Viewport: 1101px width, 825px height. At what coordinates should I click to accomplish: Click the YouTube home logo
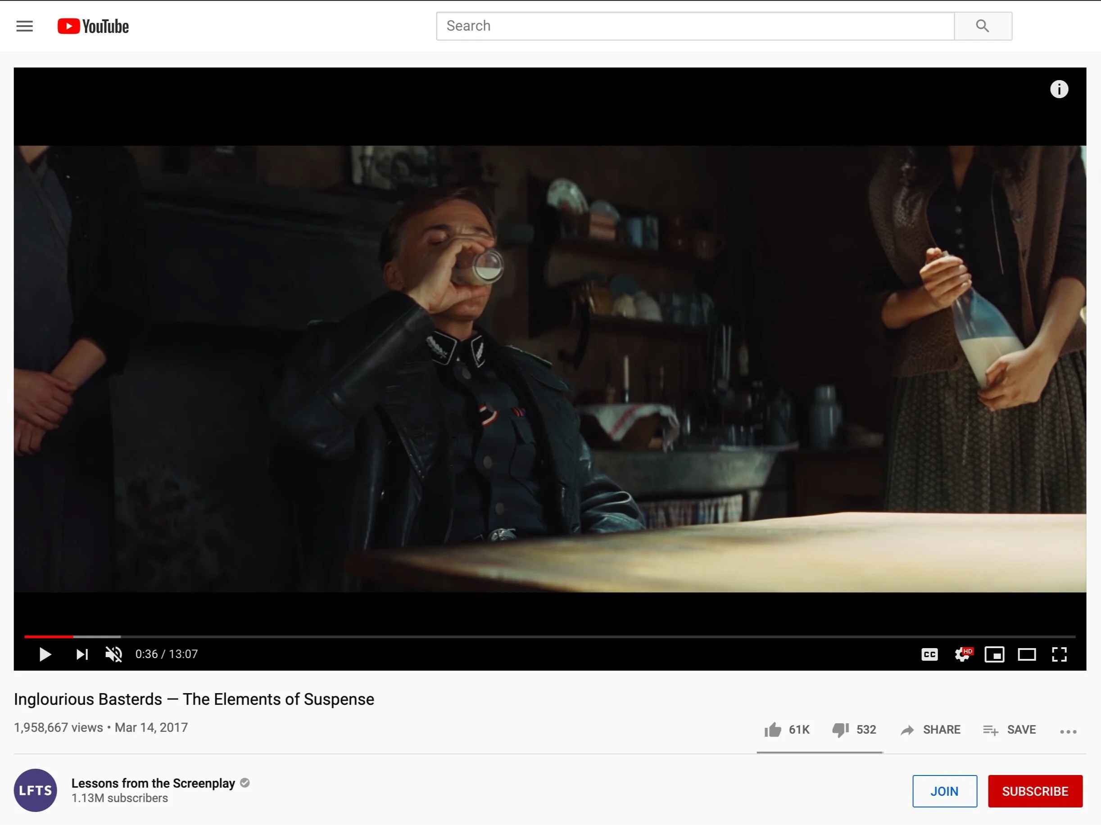tap(93, 27)
